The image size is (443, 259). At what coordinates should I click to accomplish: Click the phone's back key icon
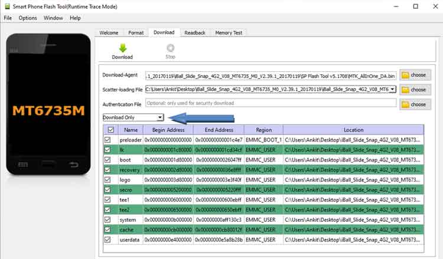[74, 164]
